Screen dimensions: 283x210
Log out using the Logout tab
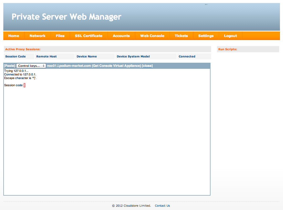point(230,36)
